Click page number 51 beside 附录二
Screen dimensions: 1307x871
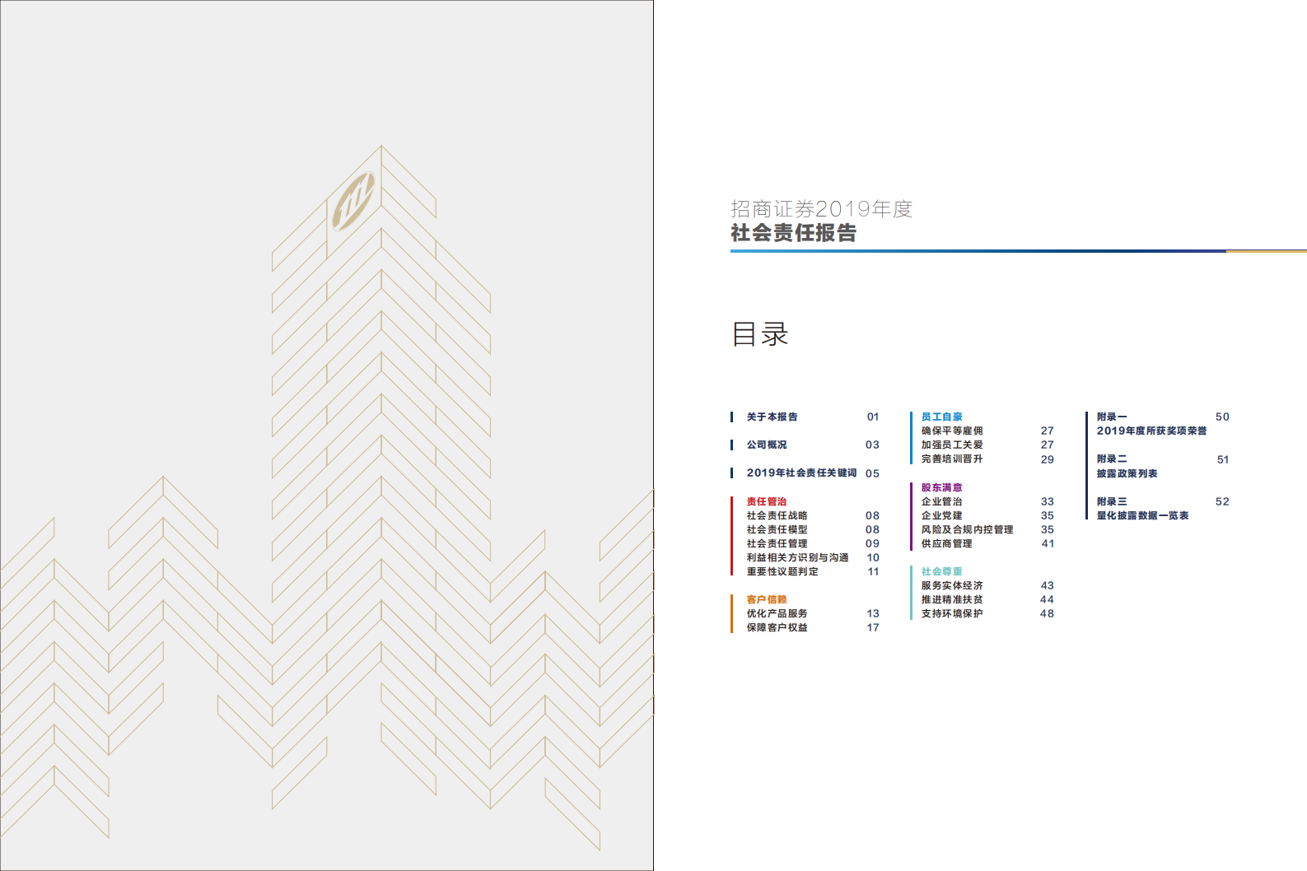[1223, 459]
